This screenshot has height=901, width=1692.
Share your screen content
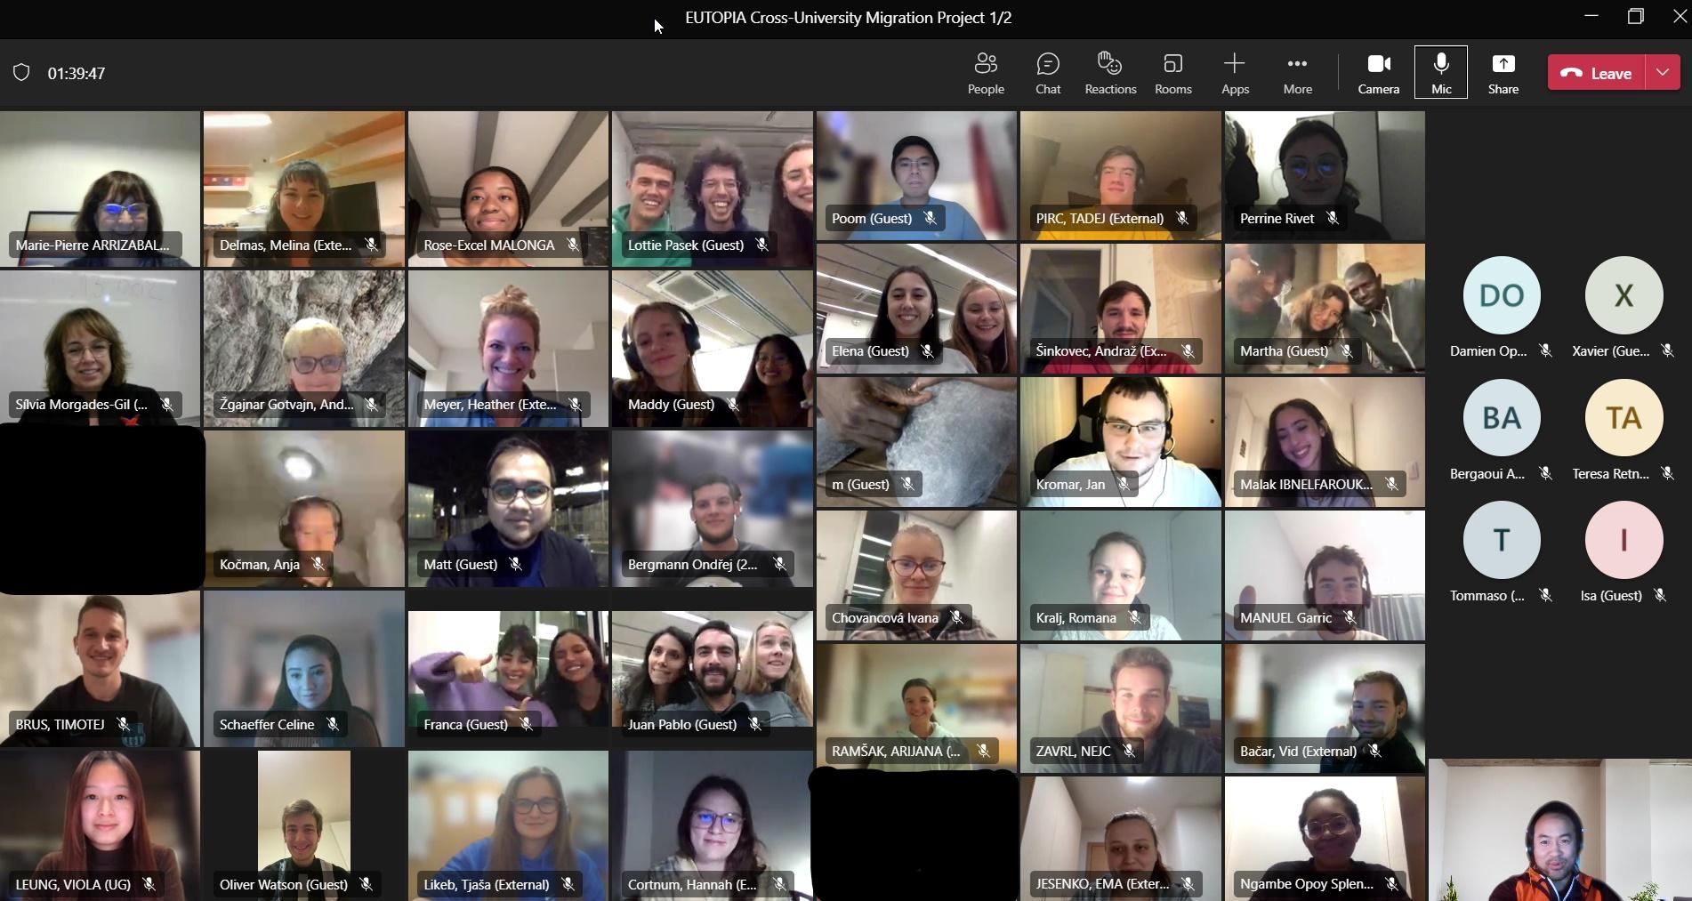tap(1503, 73)
